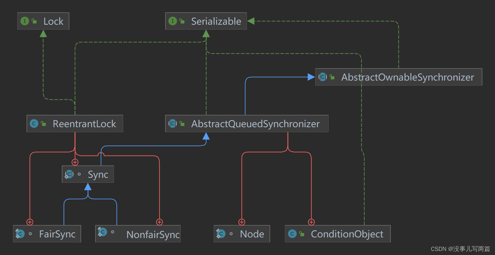This screenshot has height=255, width=495.
Task: Click the inner-class plus marker above Sync
Action: pyautogui.click(x=75, y=162)
